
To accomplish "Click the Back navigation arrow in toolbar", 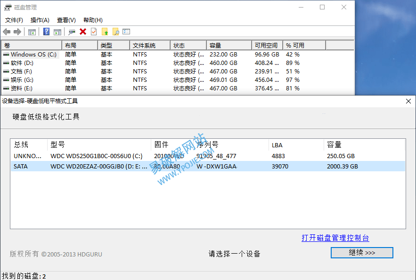I will [6, 32].
